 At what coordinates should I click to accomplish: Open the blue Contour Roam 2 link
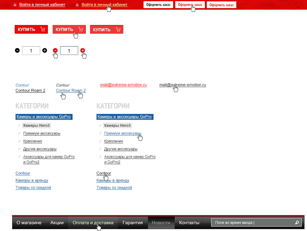(71, 91)
